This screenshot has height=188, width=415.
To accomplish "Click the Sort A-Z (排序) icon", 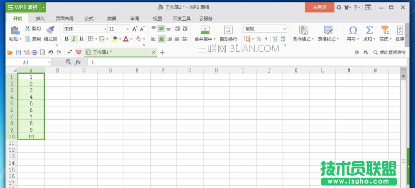I will [400, 30].
